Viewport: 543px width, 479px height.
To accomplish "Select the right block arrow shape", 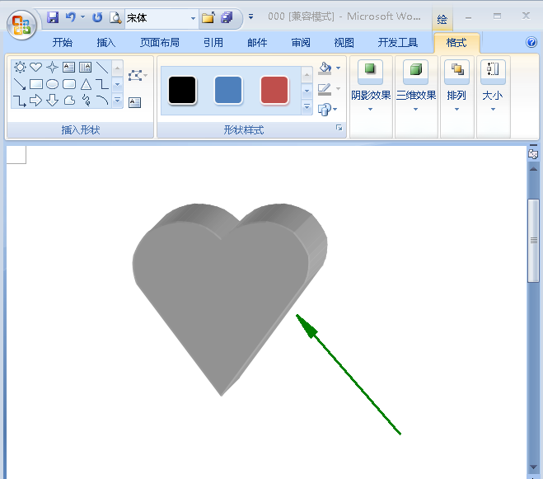I will tap(36, 101).
